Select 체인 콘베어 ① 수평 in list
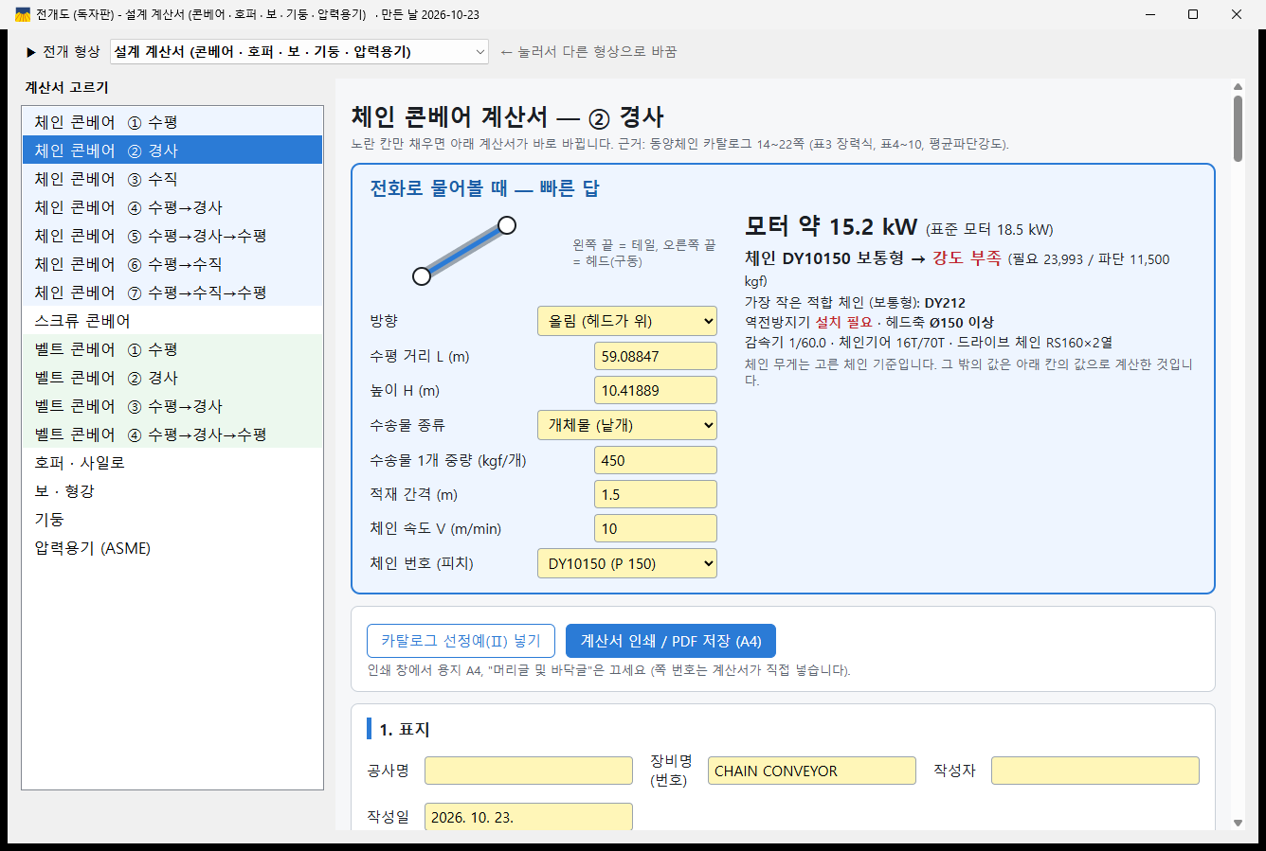This screenshot has height=851, width=1266. pyautogui.click(x=172, y=122)
